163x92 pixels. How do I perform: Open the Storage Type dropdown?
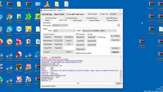coord(115,14)
